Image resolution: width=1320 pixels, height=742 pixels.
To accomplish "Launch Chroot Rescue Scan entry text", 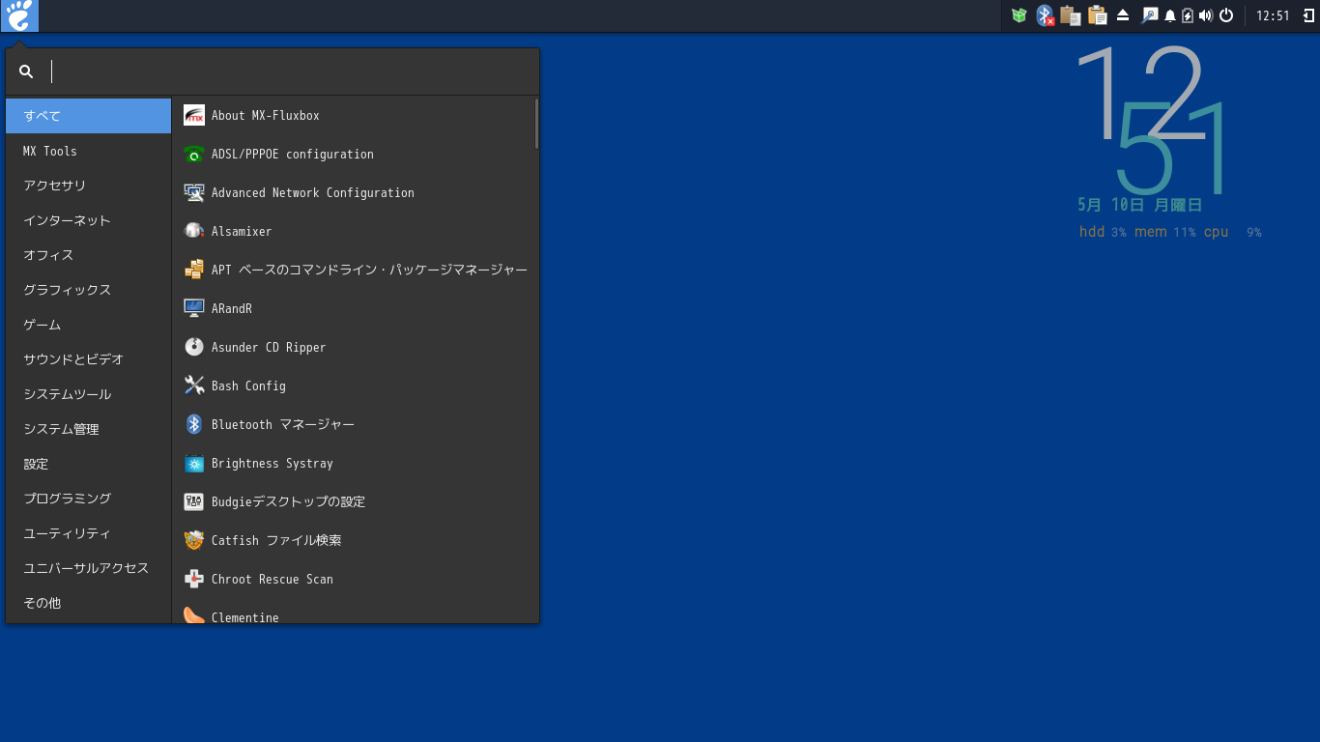I will coord(273,579).
